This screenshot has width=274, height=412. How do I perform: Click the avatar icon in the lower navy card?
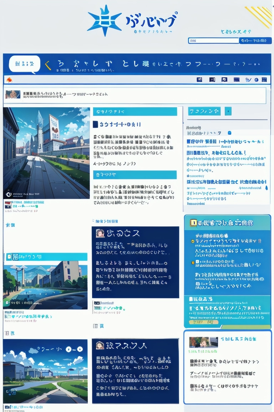pyautogui.click(x=100, y=345)
